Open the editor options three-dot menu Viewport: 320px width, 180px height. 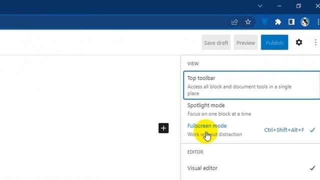point(315,42)
